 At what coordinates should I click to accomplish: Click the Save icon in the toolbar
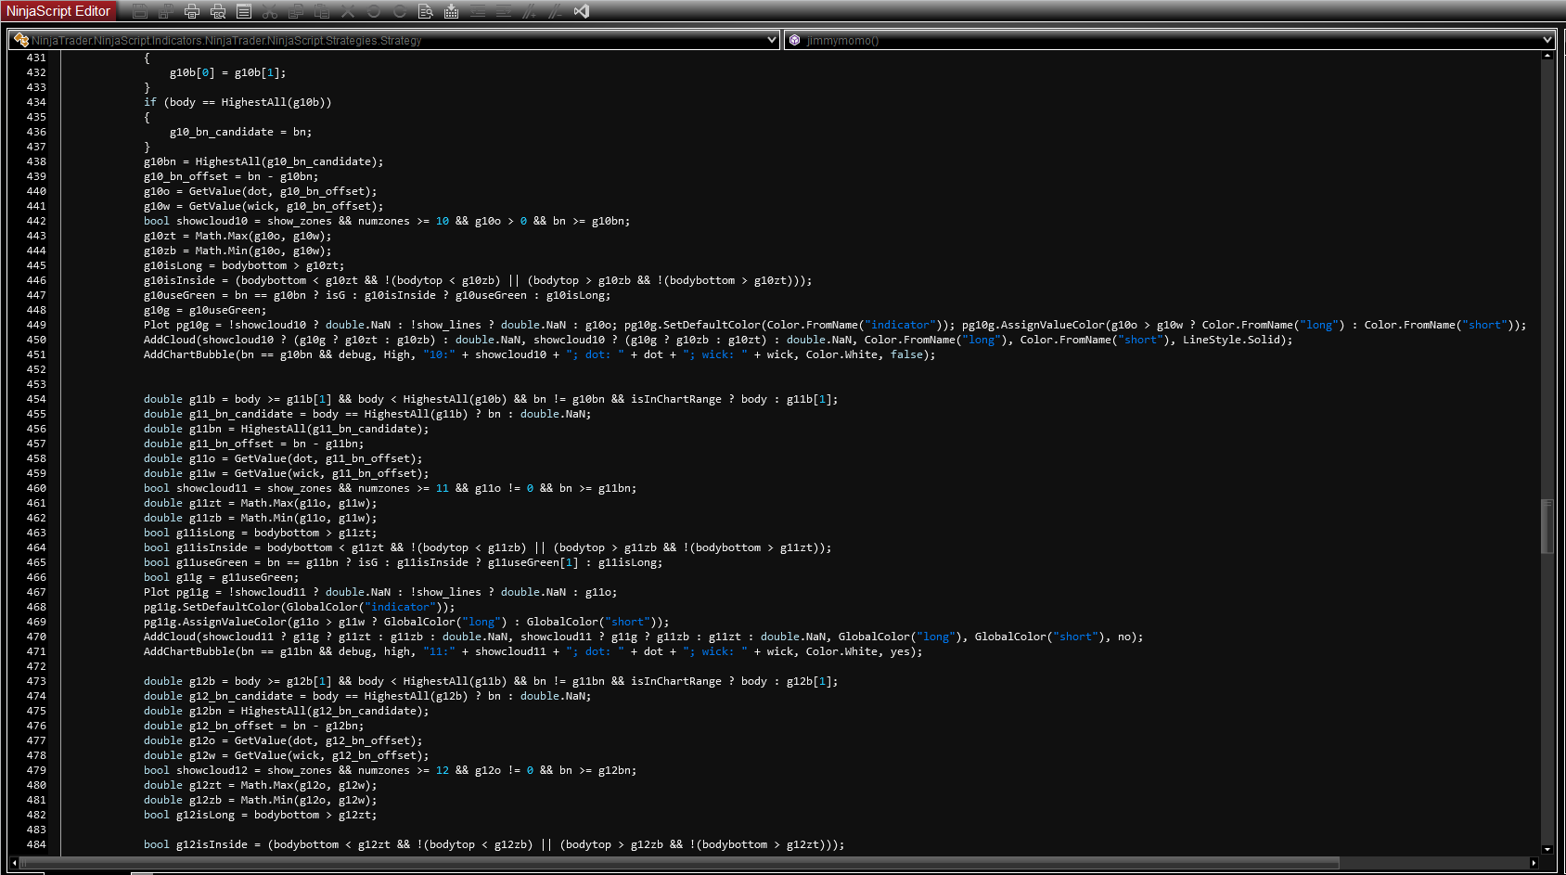click(140, 11)
